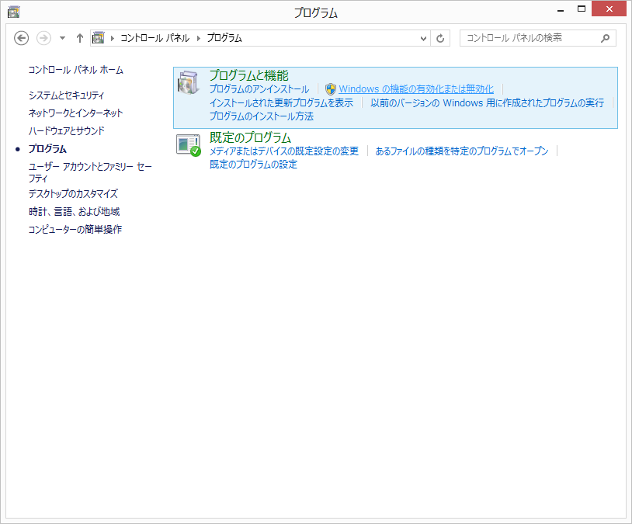Maximize the プログラム window
The width and height of the screenshot is (632, 524).
click(x=582, y=9)
